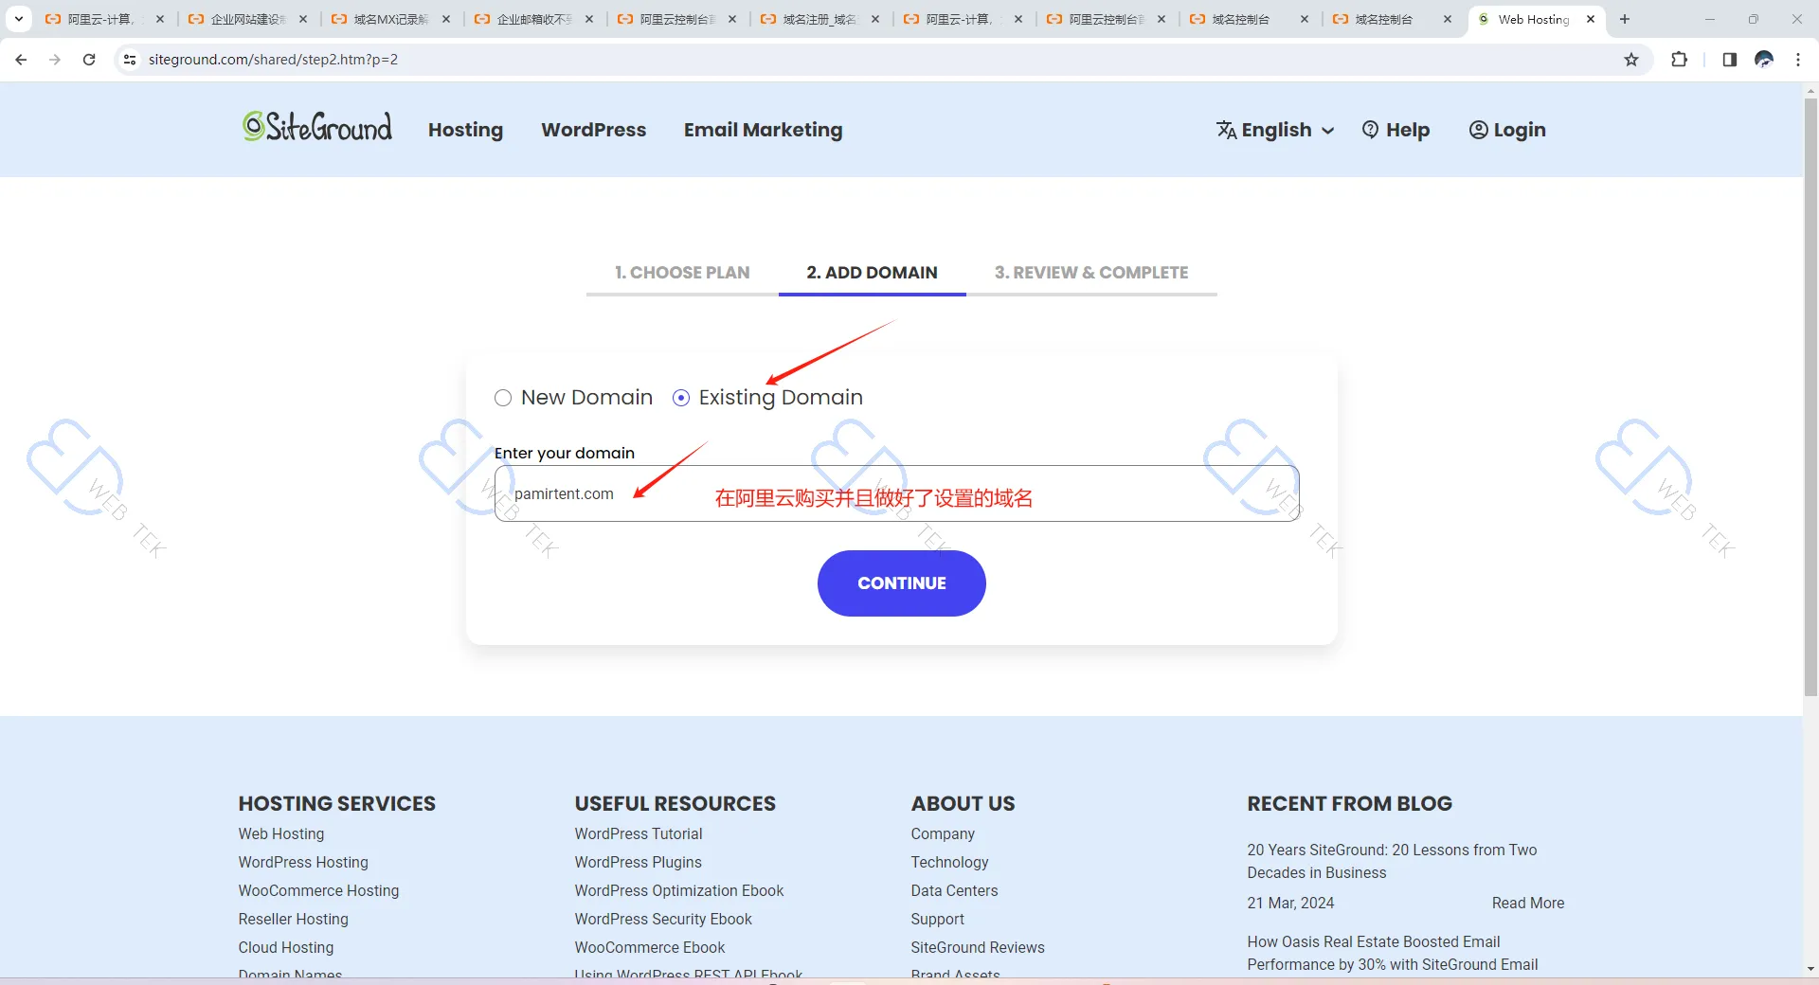Open the Oasis Real Estate blog post
The image size is (1819, 985).
point(1393,954)
